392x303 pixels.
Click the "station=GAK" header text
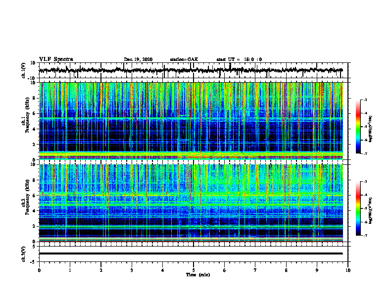click(184, 59)
